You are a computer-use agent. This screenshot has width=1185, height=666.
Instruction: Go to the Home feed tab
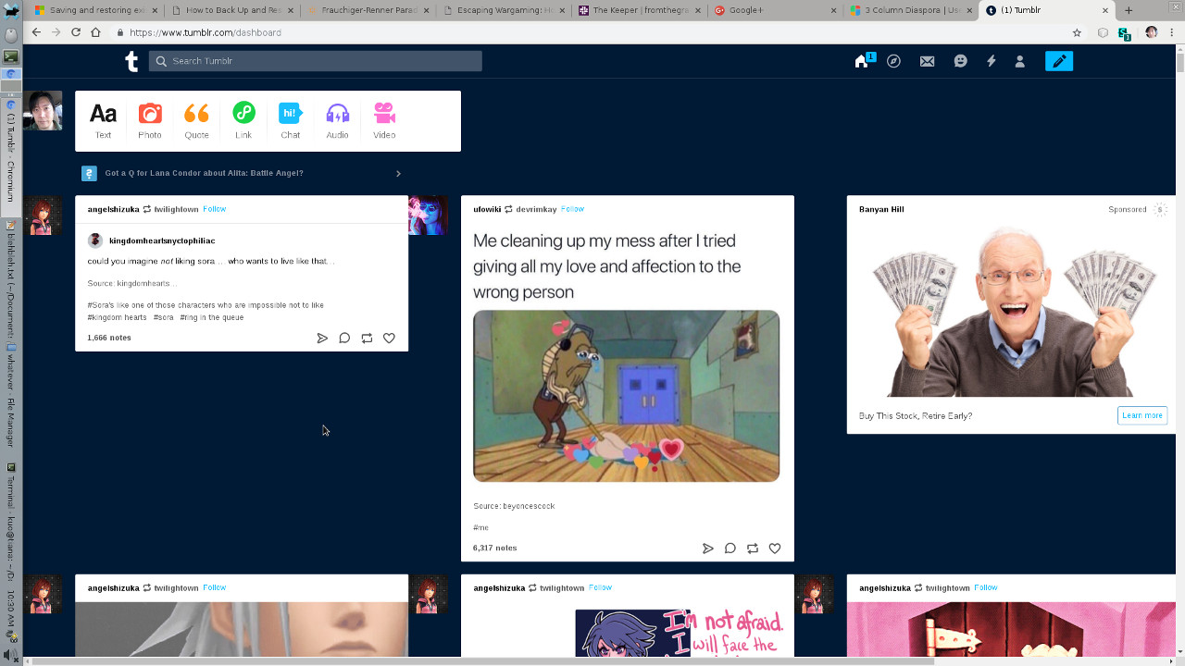coord(861,61)
